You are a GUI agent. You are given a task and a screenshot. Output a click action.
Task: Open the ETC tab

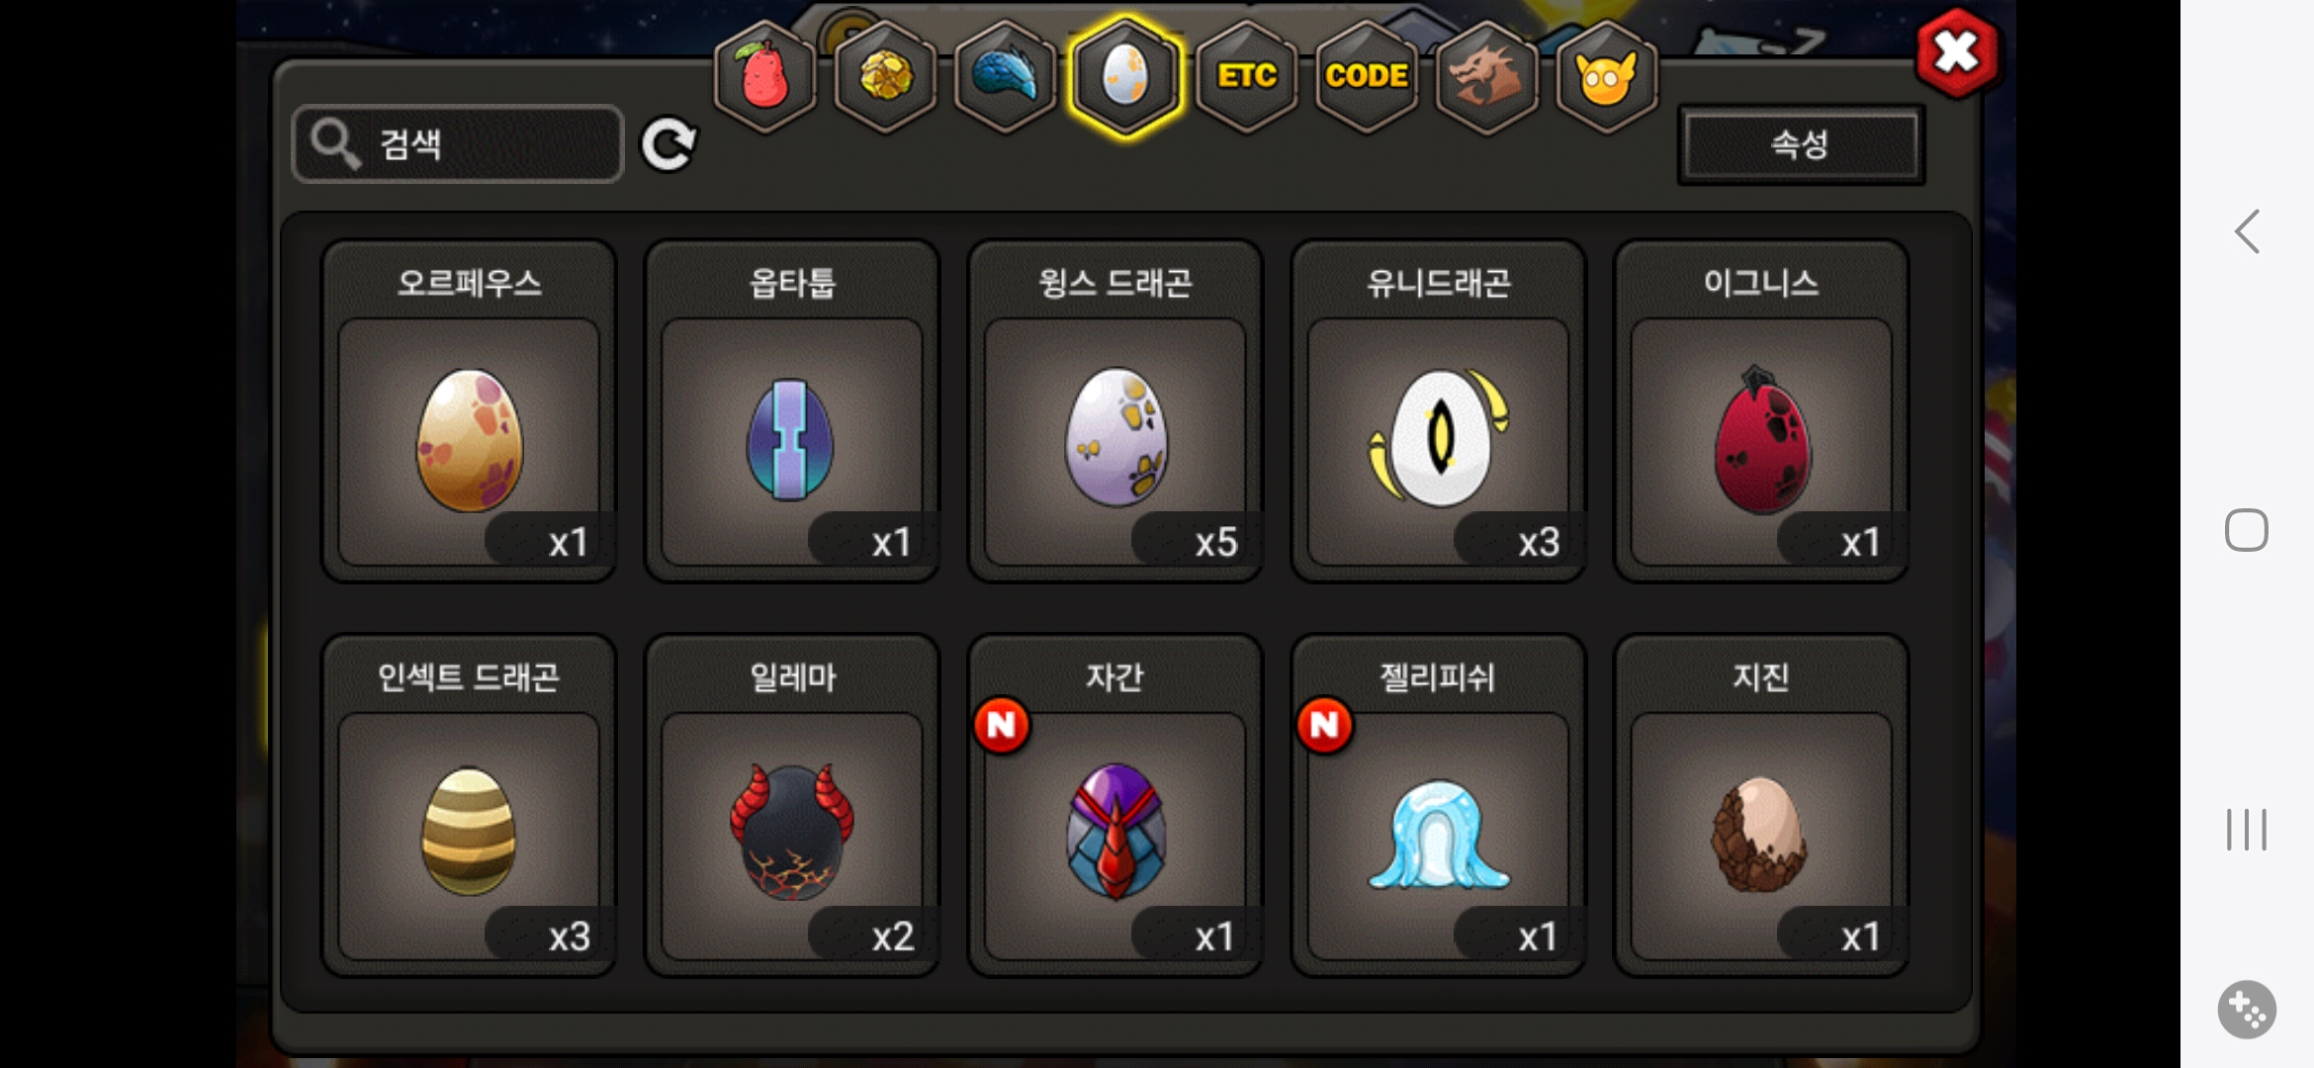pyautogui.click(x=1246, y=77)
